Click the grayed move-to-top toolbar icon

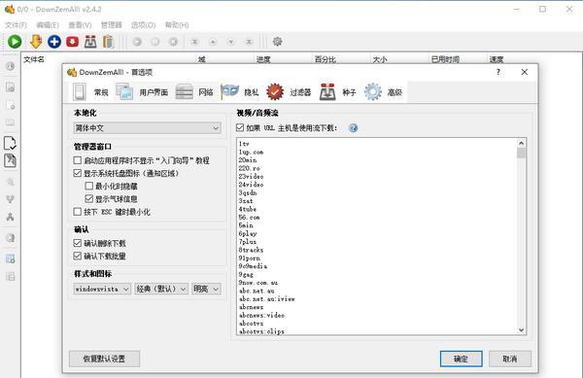[x=194, y=42]
